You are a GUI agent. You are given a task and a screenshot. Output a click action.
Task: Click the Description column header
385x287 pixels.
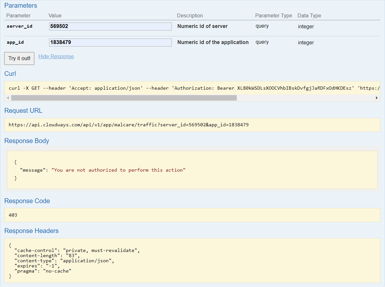190,16
